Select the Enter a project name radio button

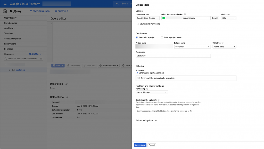[162, 37]
